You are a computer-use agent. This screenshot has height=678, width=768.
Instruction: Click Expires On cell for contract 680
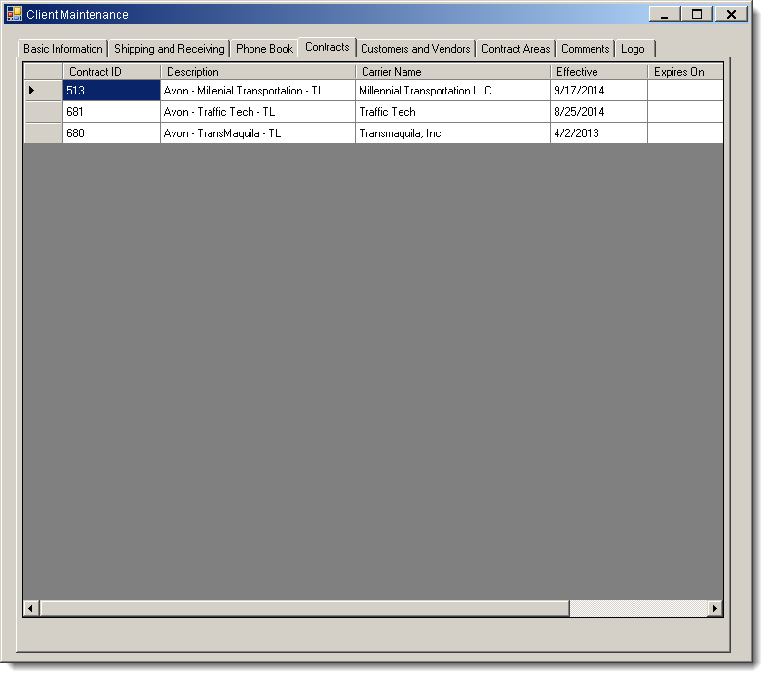click(685, 133)
